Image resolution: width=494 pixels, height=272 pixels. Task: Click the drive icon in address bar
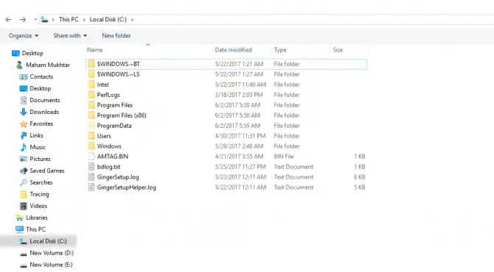click(x=45, y=19)
